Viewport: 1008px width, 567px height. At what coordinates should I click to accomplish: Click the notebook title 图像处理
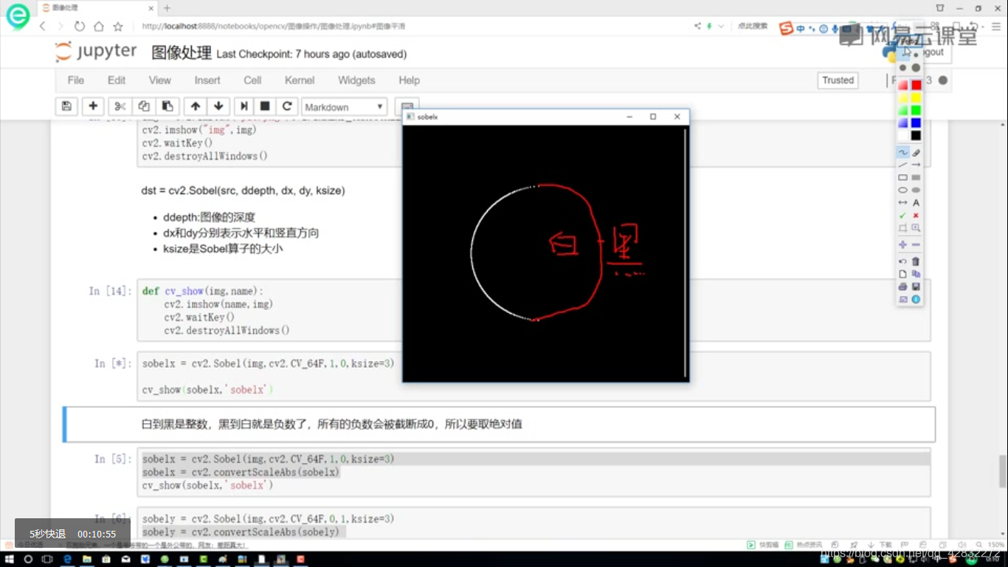pyautogui.click(x=182, y=53)
